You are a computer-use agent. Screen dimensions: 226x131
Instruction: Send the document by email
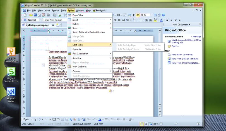click(39, 15)
